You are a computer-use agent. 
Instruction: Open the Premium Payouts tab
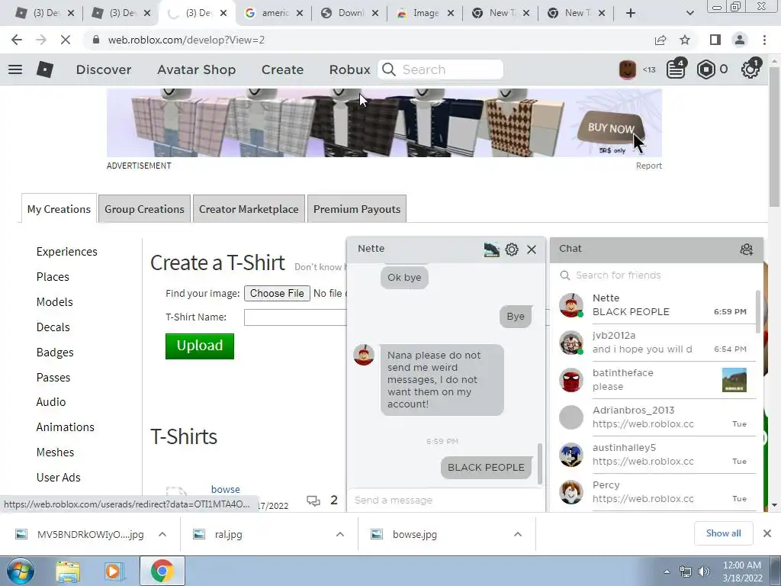tap(357, 209)
